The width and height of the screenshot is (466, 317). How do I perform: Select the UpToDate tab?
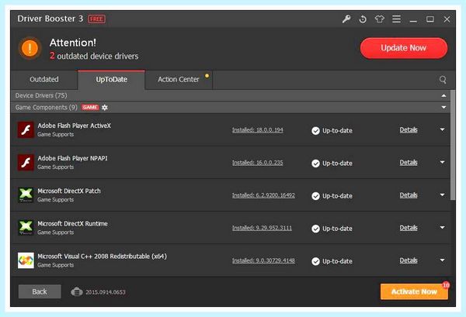tap(111, 80)
